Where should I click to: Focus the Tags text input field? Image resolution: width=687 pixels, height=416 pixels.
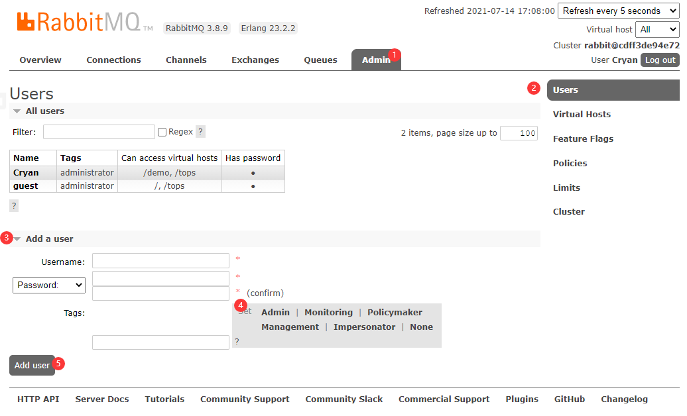[x=160, y=342]
